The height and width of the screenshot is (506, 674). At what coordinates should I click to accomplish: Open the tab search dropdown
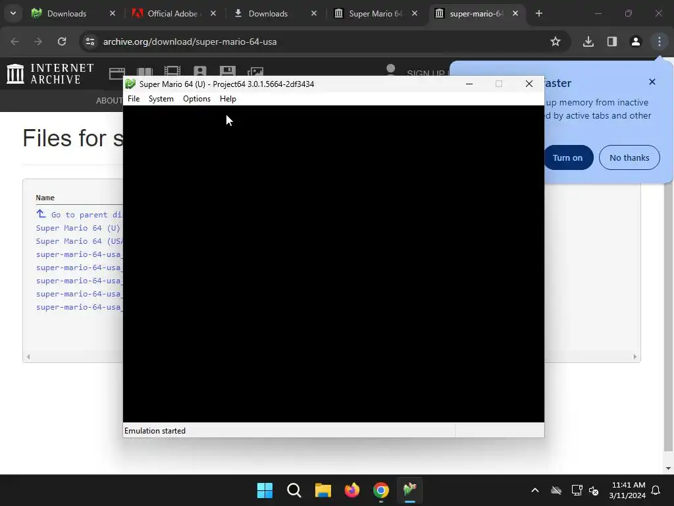[x=13, y=13]
